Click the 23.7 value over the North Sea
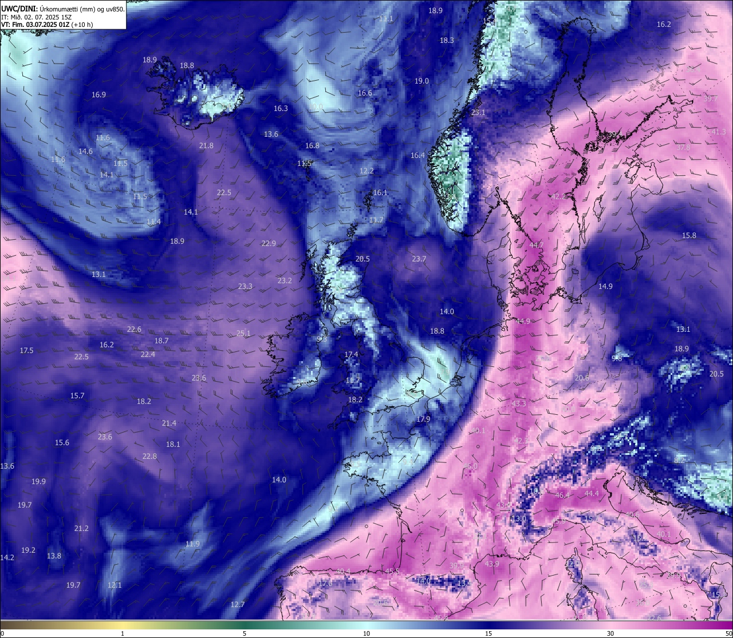 [419, 259]
